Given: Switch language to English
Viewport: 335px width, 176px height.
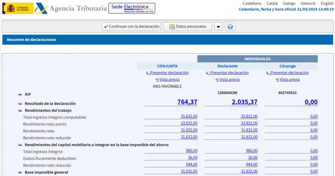Looking at the screenshot, I should [327, 3].
